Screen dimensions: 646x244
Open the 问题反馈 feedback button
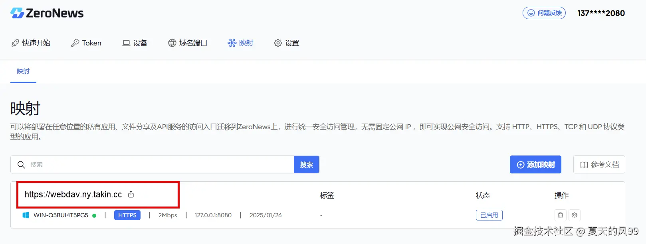click(544, 13)
